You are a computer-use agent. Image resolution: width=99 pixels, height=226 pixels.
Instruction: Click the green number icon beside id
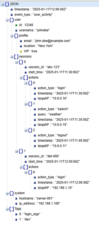tap(16, 25)
